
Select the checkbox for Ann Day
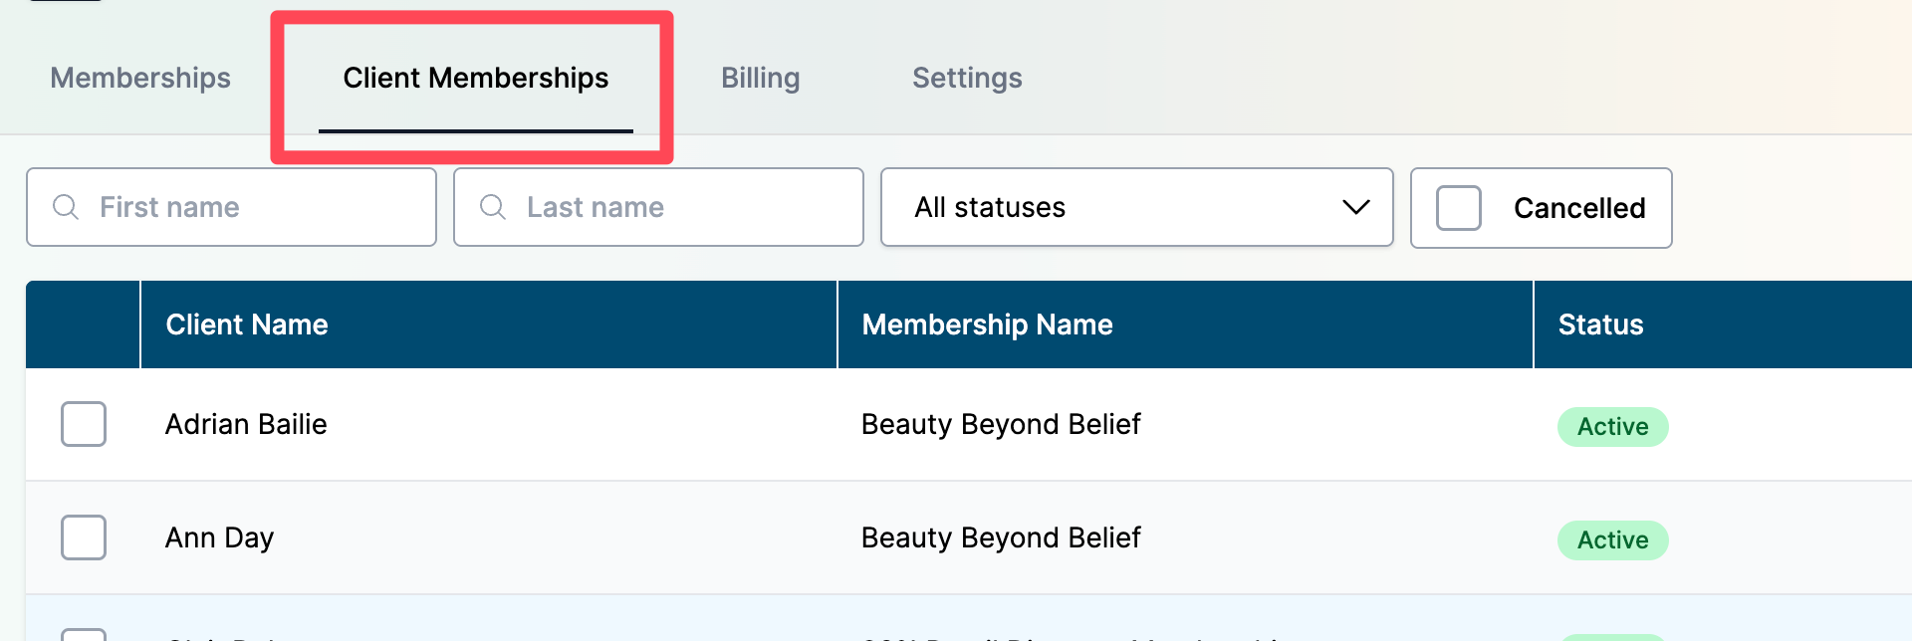click(x=84, y=537)
